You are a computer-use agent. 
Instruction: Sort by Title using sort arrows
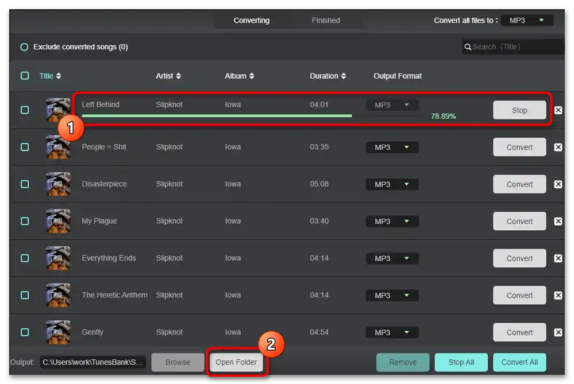point(59,76)
